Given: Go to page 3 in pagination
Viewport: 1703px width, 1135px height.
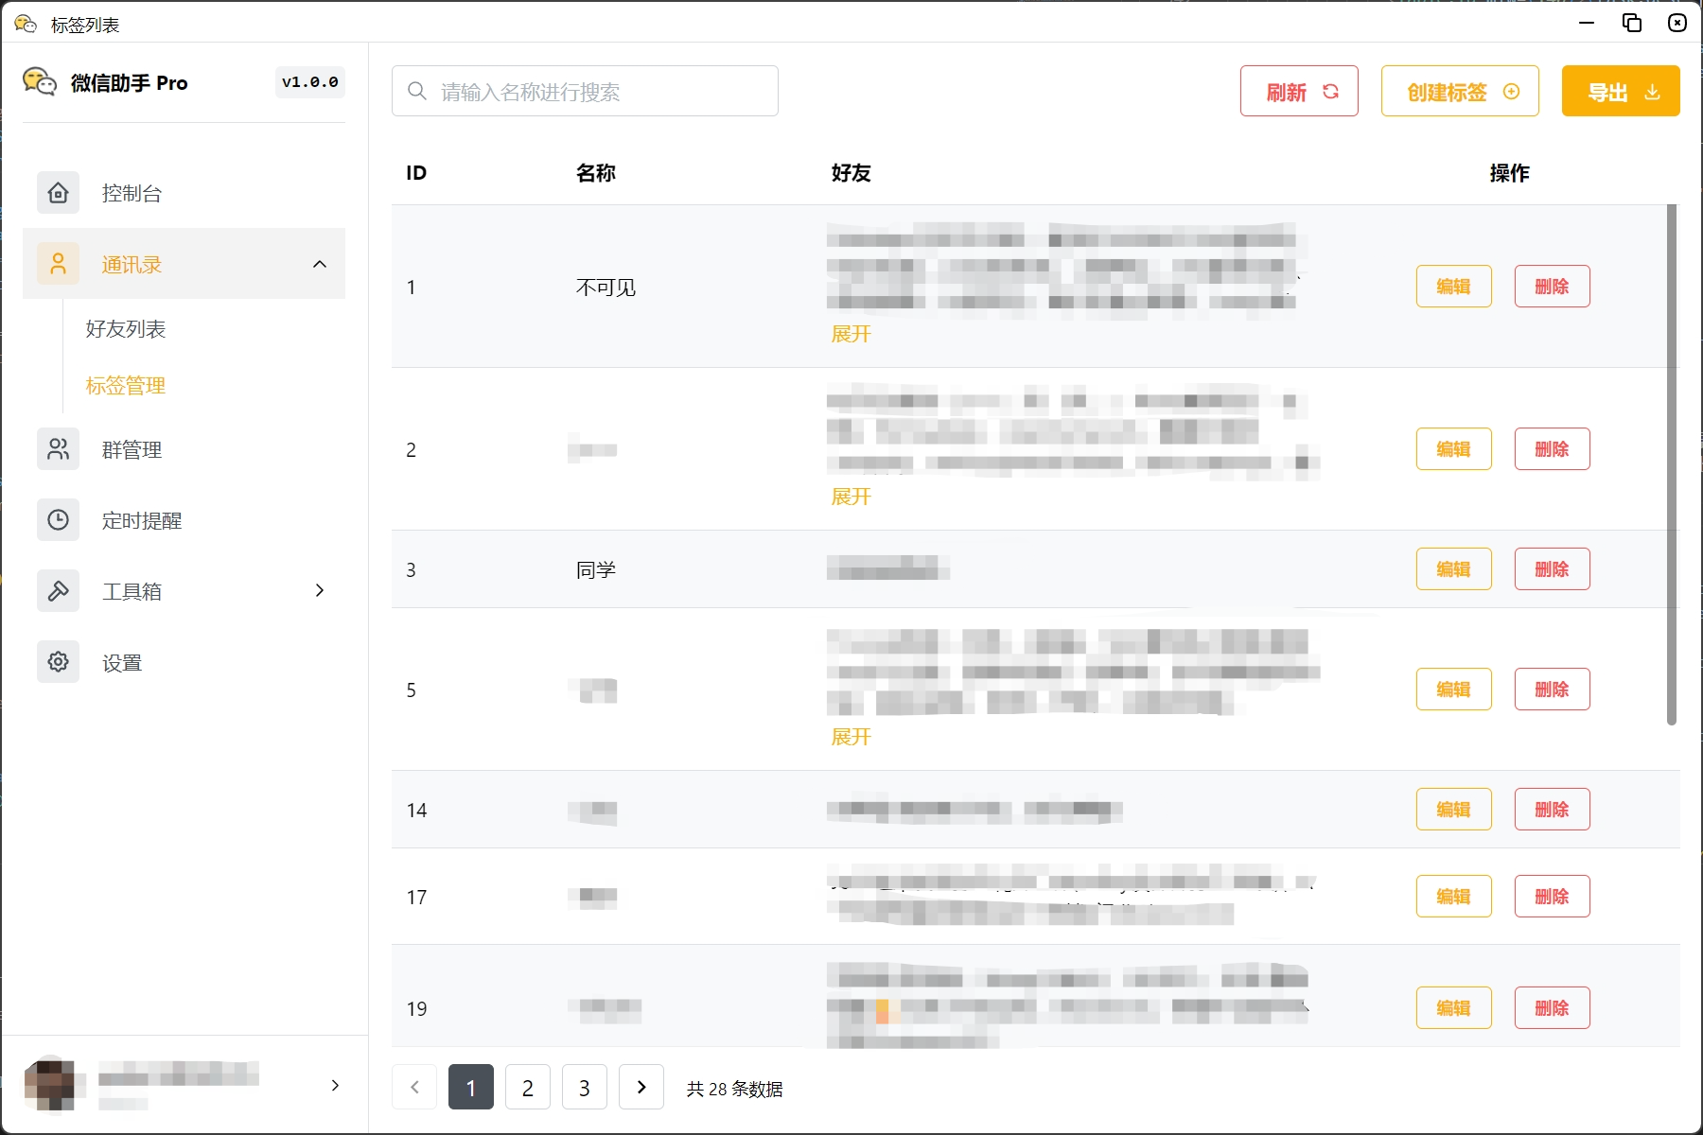Looking at the screenshot, I should pyautogui.click(x=584, y=1087).
